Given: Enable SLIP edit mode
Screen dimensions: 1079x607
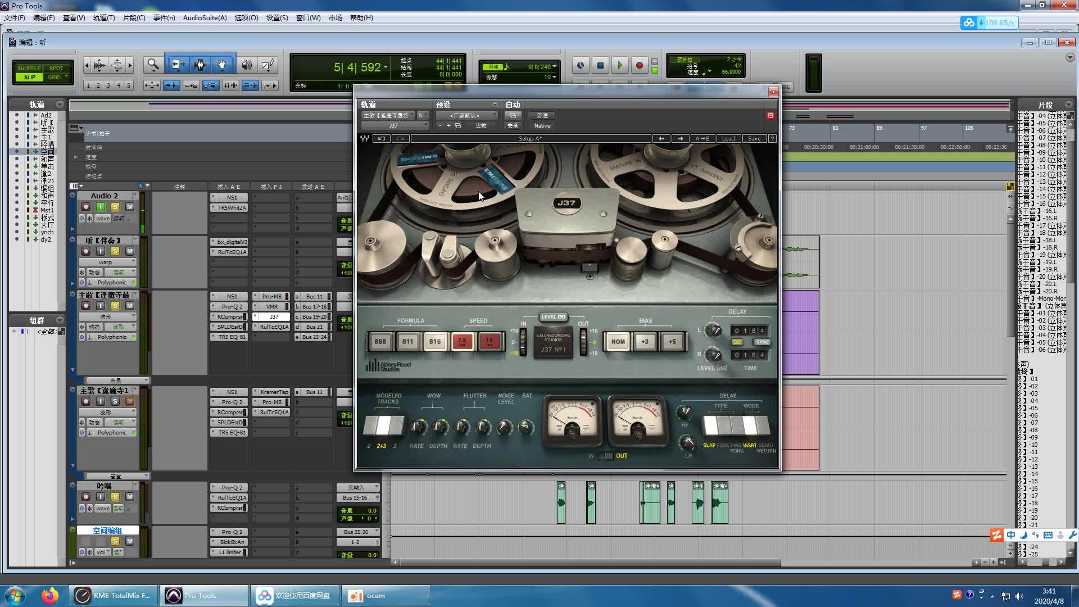Looking at the screenshot, I should pos(29,77).
